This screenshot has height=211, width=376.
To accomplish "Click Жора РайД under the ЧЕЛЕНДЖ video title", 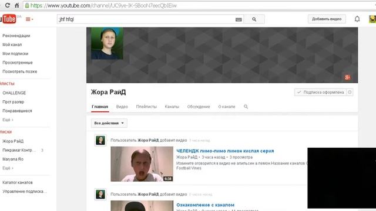I will click(x=187, y=157).
